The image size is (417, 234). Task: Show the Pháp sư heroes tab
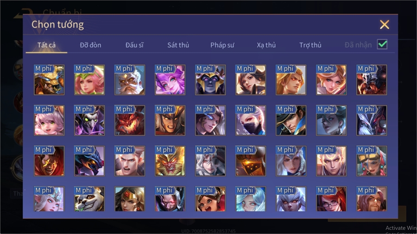222,45
